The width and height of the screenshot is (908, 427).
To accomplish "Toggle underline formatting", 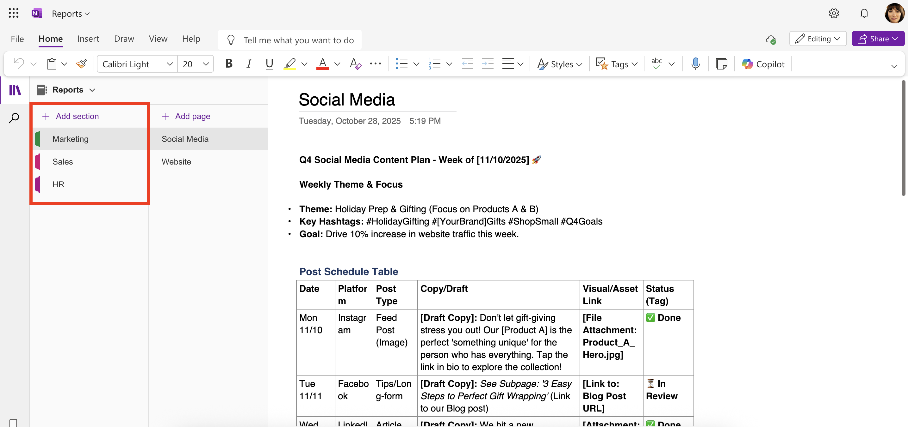I will [x=269, y=64].
